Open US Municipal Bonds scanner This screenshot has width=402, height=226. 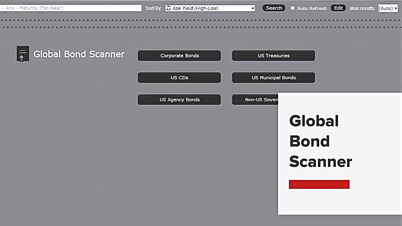(x=273, y=78)
